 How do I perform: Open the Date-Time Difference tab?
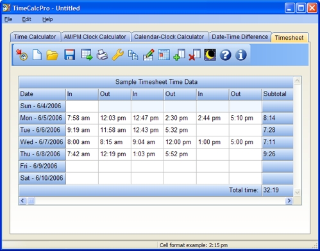click(240, 37)
